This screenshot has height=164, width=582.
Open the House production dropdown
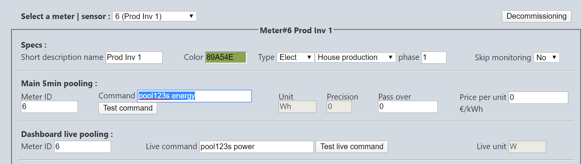tap(355, 57)
